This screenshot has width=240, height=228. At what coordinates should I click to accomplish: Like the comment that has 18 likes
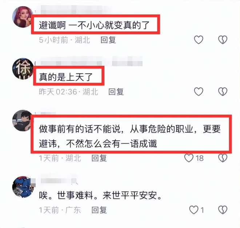pos(189,158)
